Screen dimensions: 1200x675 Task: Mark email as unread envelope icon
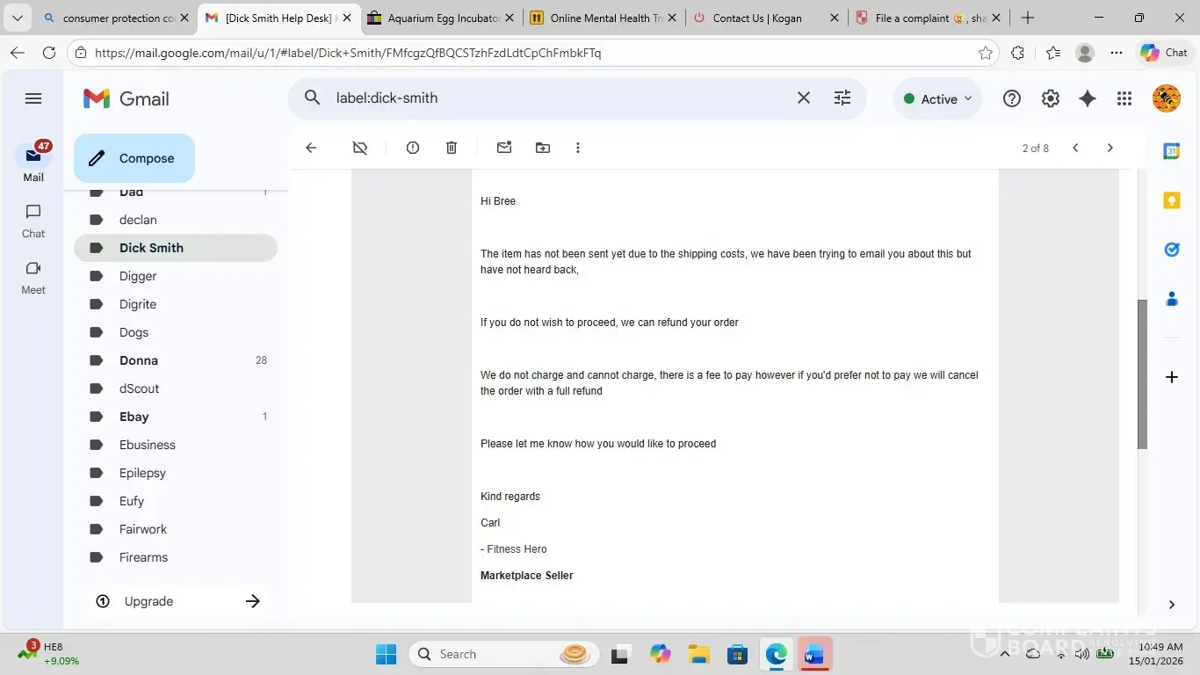(x=504, y=148)
